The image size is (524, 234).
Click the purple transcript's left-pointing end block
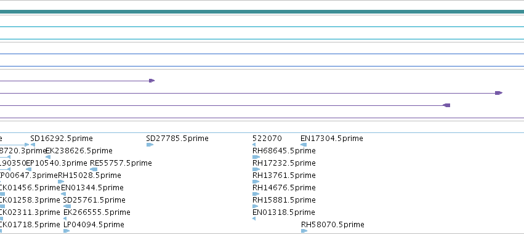446,105
